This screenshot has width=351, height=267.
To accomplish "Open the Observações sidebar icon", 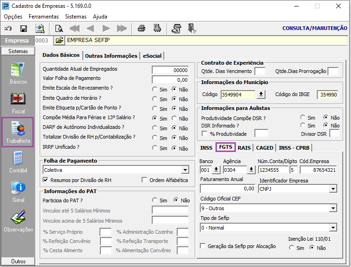I will [x=18, y=221].
